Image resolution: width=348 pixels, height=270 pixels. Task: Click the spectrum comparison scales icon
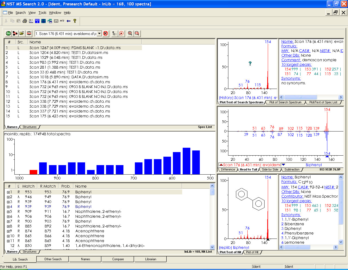pyautogui.click(x=43, y=21)
